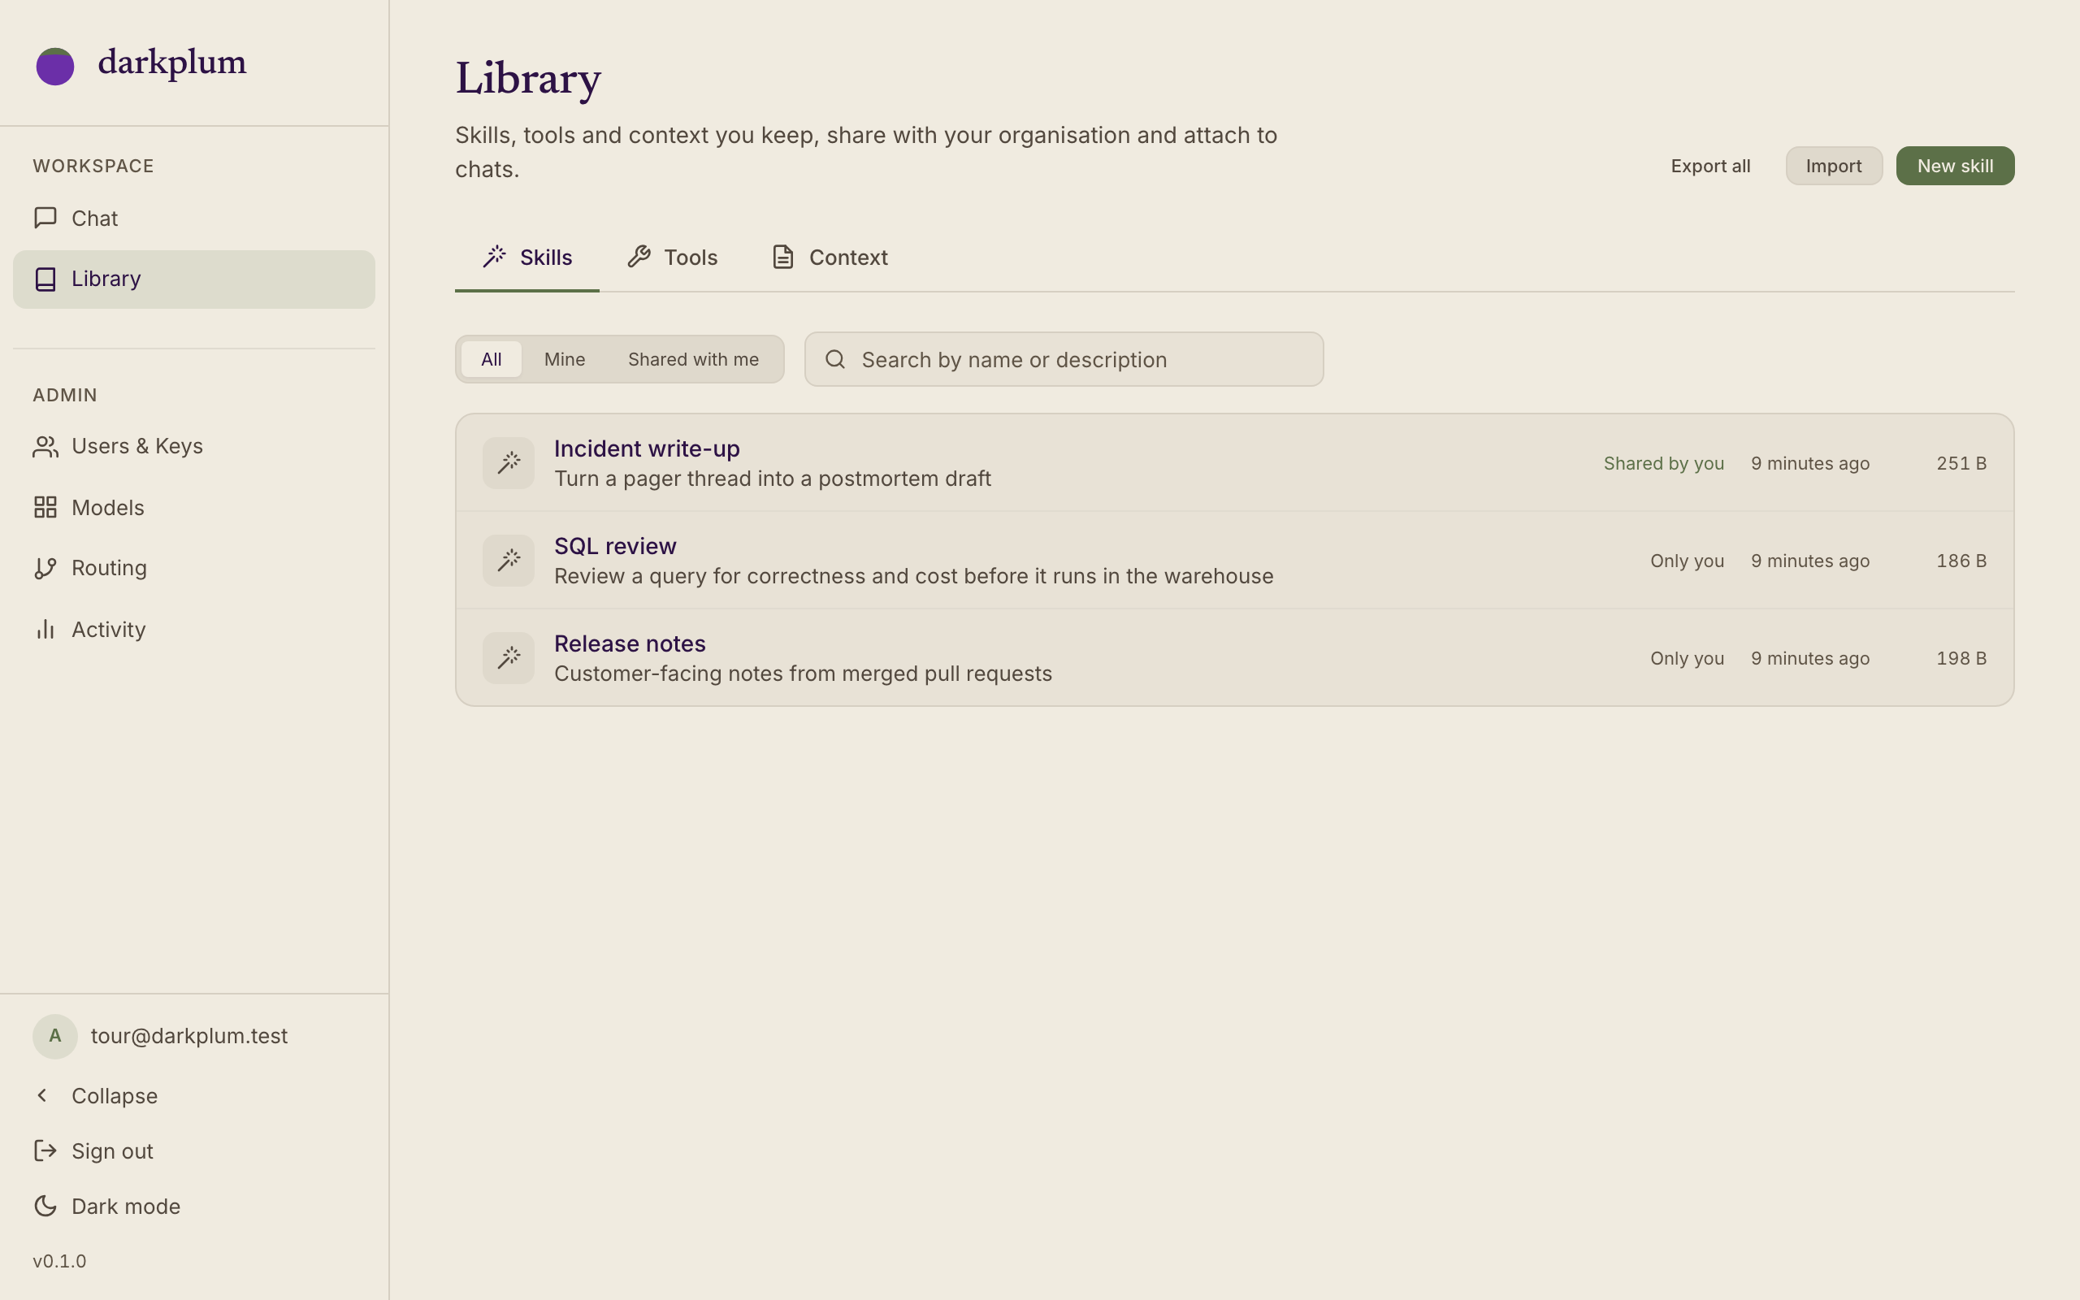
Task: Click the Library page heading
Action: point(528,79)
